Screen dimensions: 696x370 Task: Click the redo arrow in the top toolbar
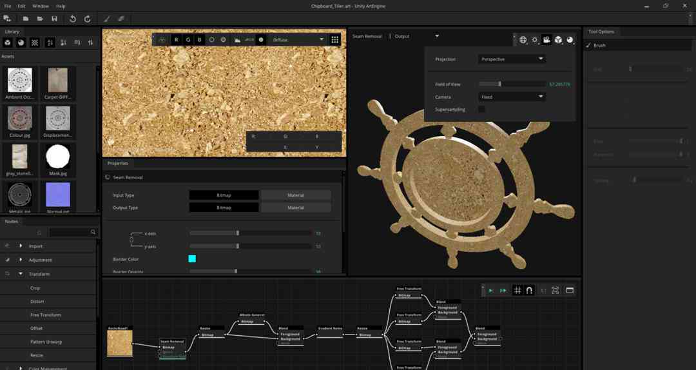pos(88,19)
